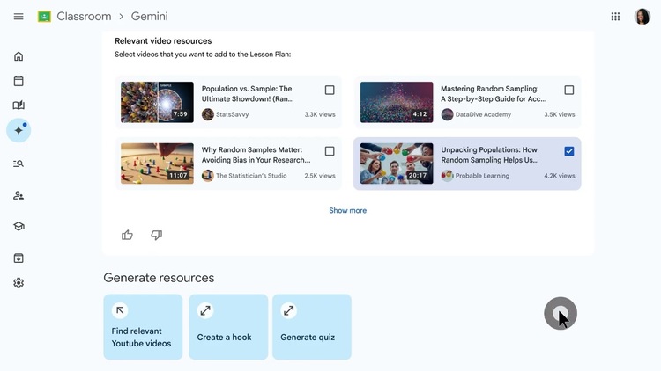Image resolution: width=661 pixels, height=371 pixels.
Task: Click the Generate quiz card
Action: coord(311,327)
